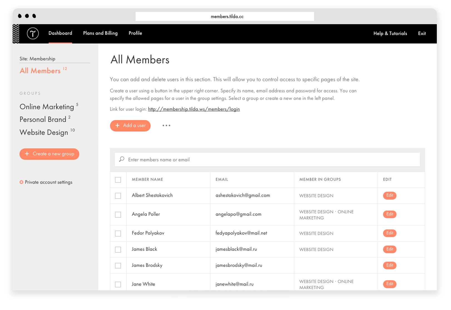Click the plus icon on Add a user
This screenshot has height=310, width=451.
pyautogui.click(x=118, y=125)
